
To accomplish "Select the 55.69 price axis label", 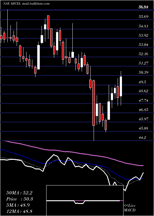I will tap(144, 17).
